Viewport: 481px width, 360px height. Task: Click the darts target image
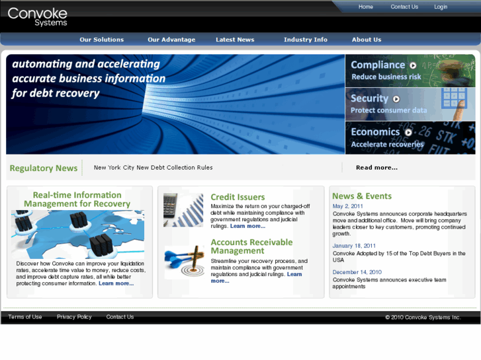coord(185,262)
